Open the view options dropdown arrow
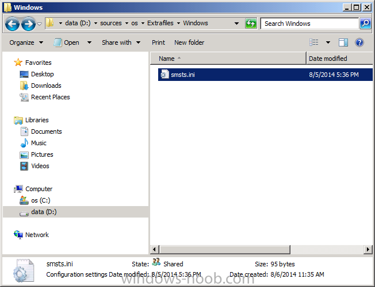Screen dimensions: 375x287 point(328,42)
